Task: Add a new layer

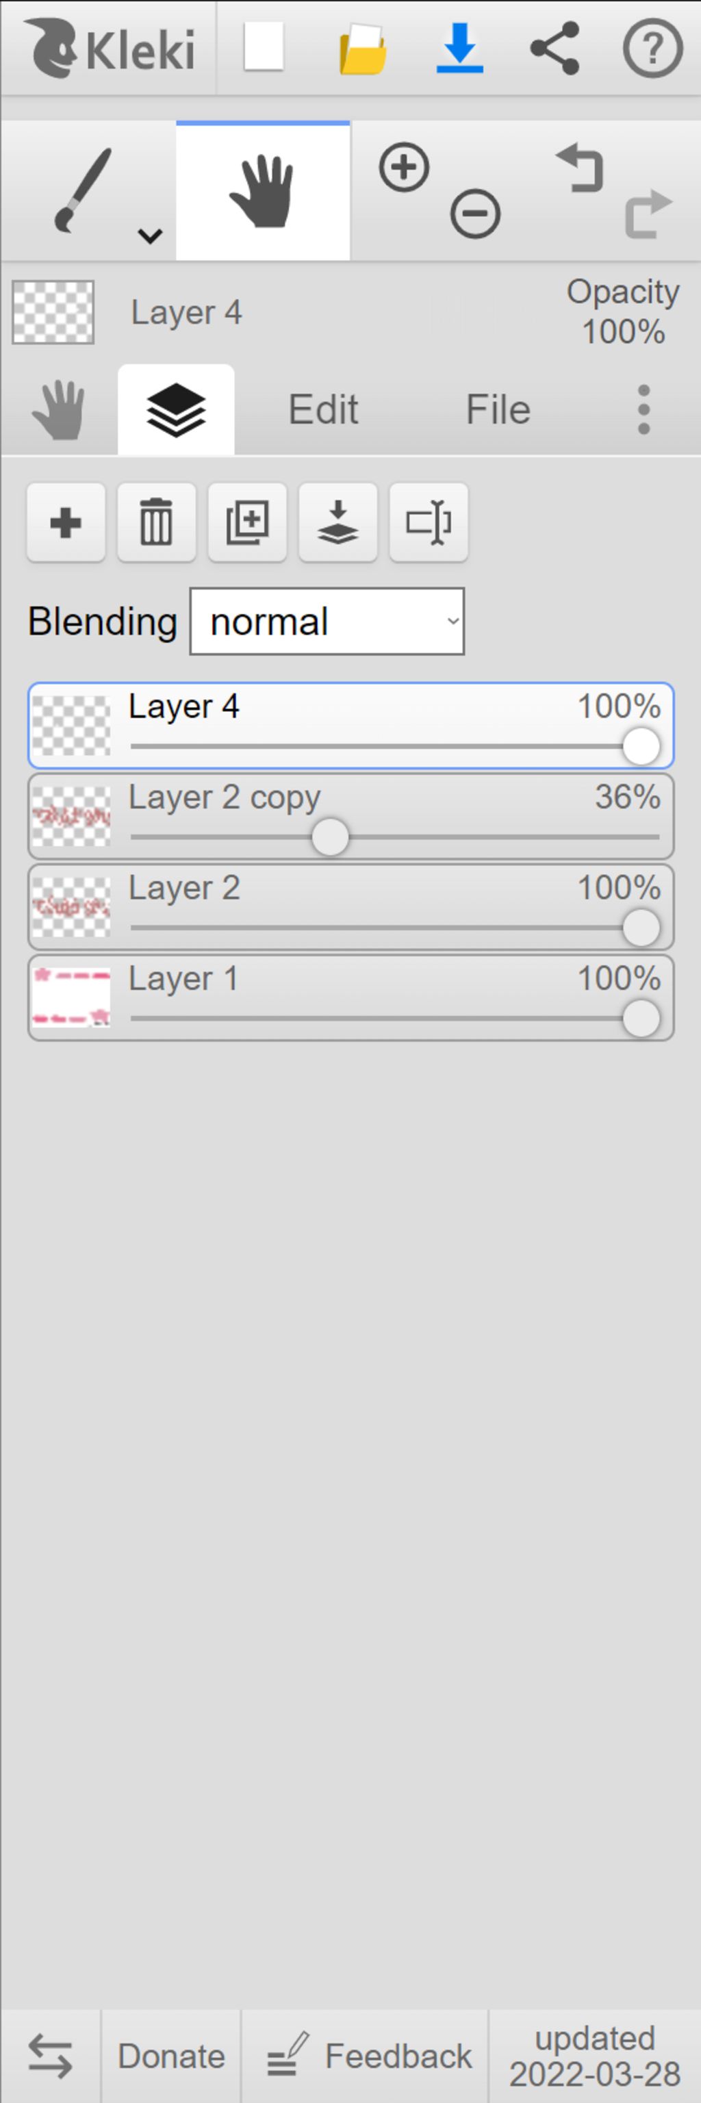Action: tap(66, 522)
